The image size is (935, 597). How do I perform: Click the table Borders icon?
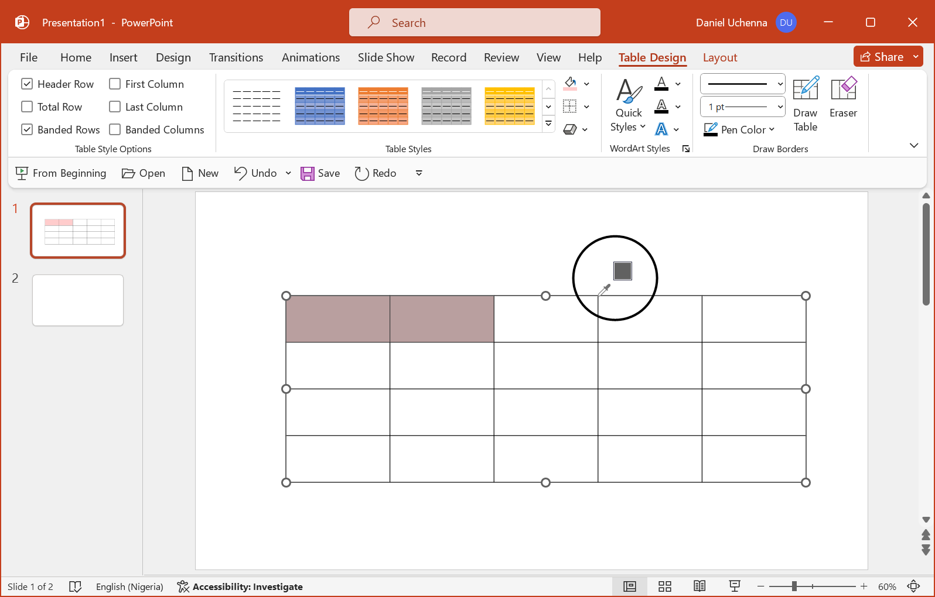(x=569, y=107)
